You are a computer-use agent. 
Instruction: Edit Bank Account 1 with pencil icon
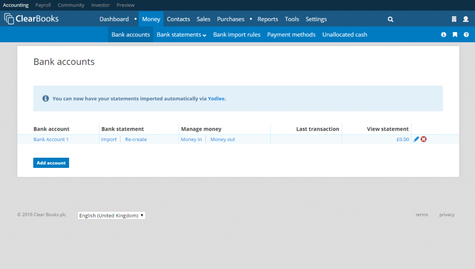point(416,139)
